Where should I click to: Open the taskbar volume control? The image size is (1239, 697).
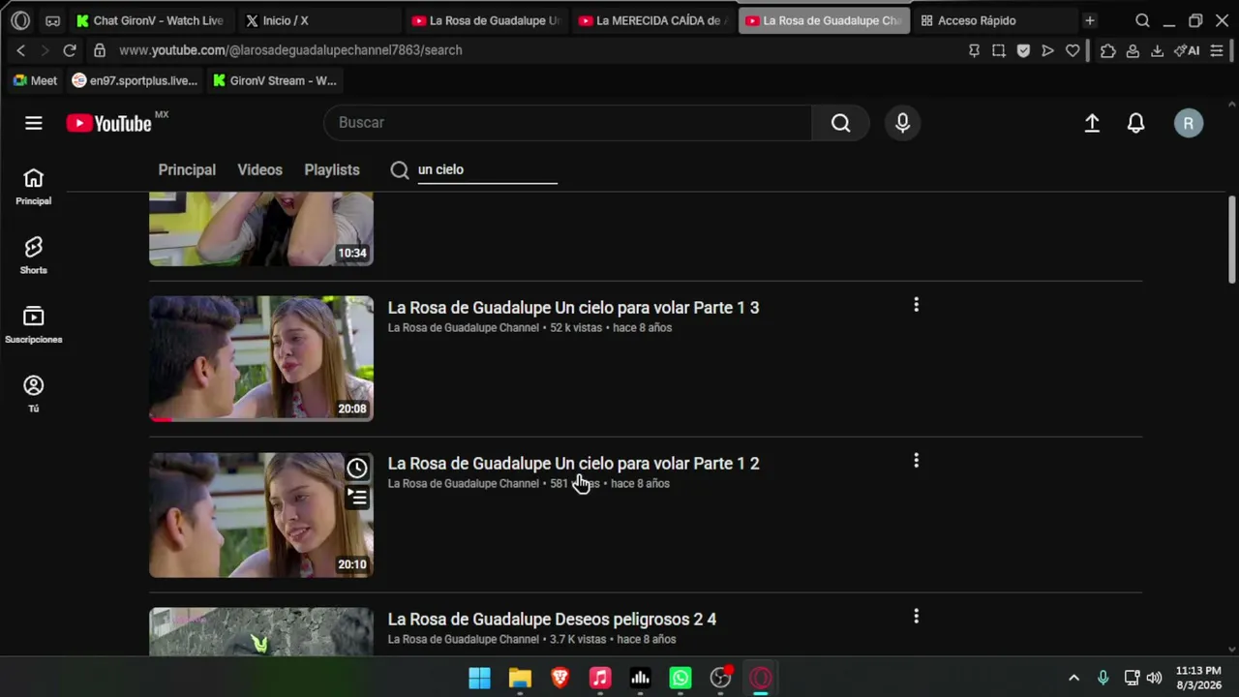pyautogui.click(x=1154, y=678)
